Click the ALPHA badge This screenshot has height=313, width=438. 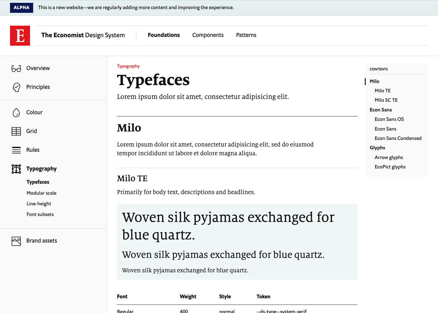(x=22, y=8)
